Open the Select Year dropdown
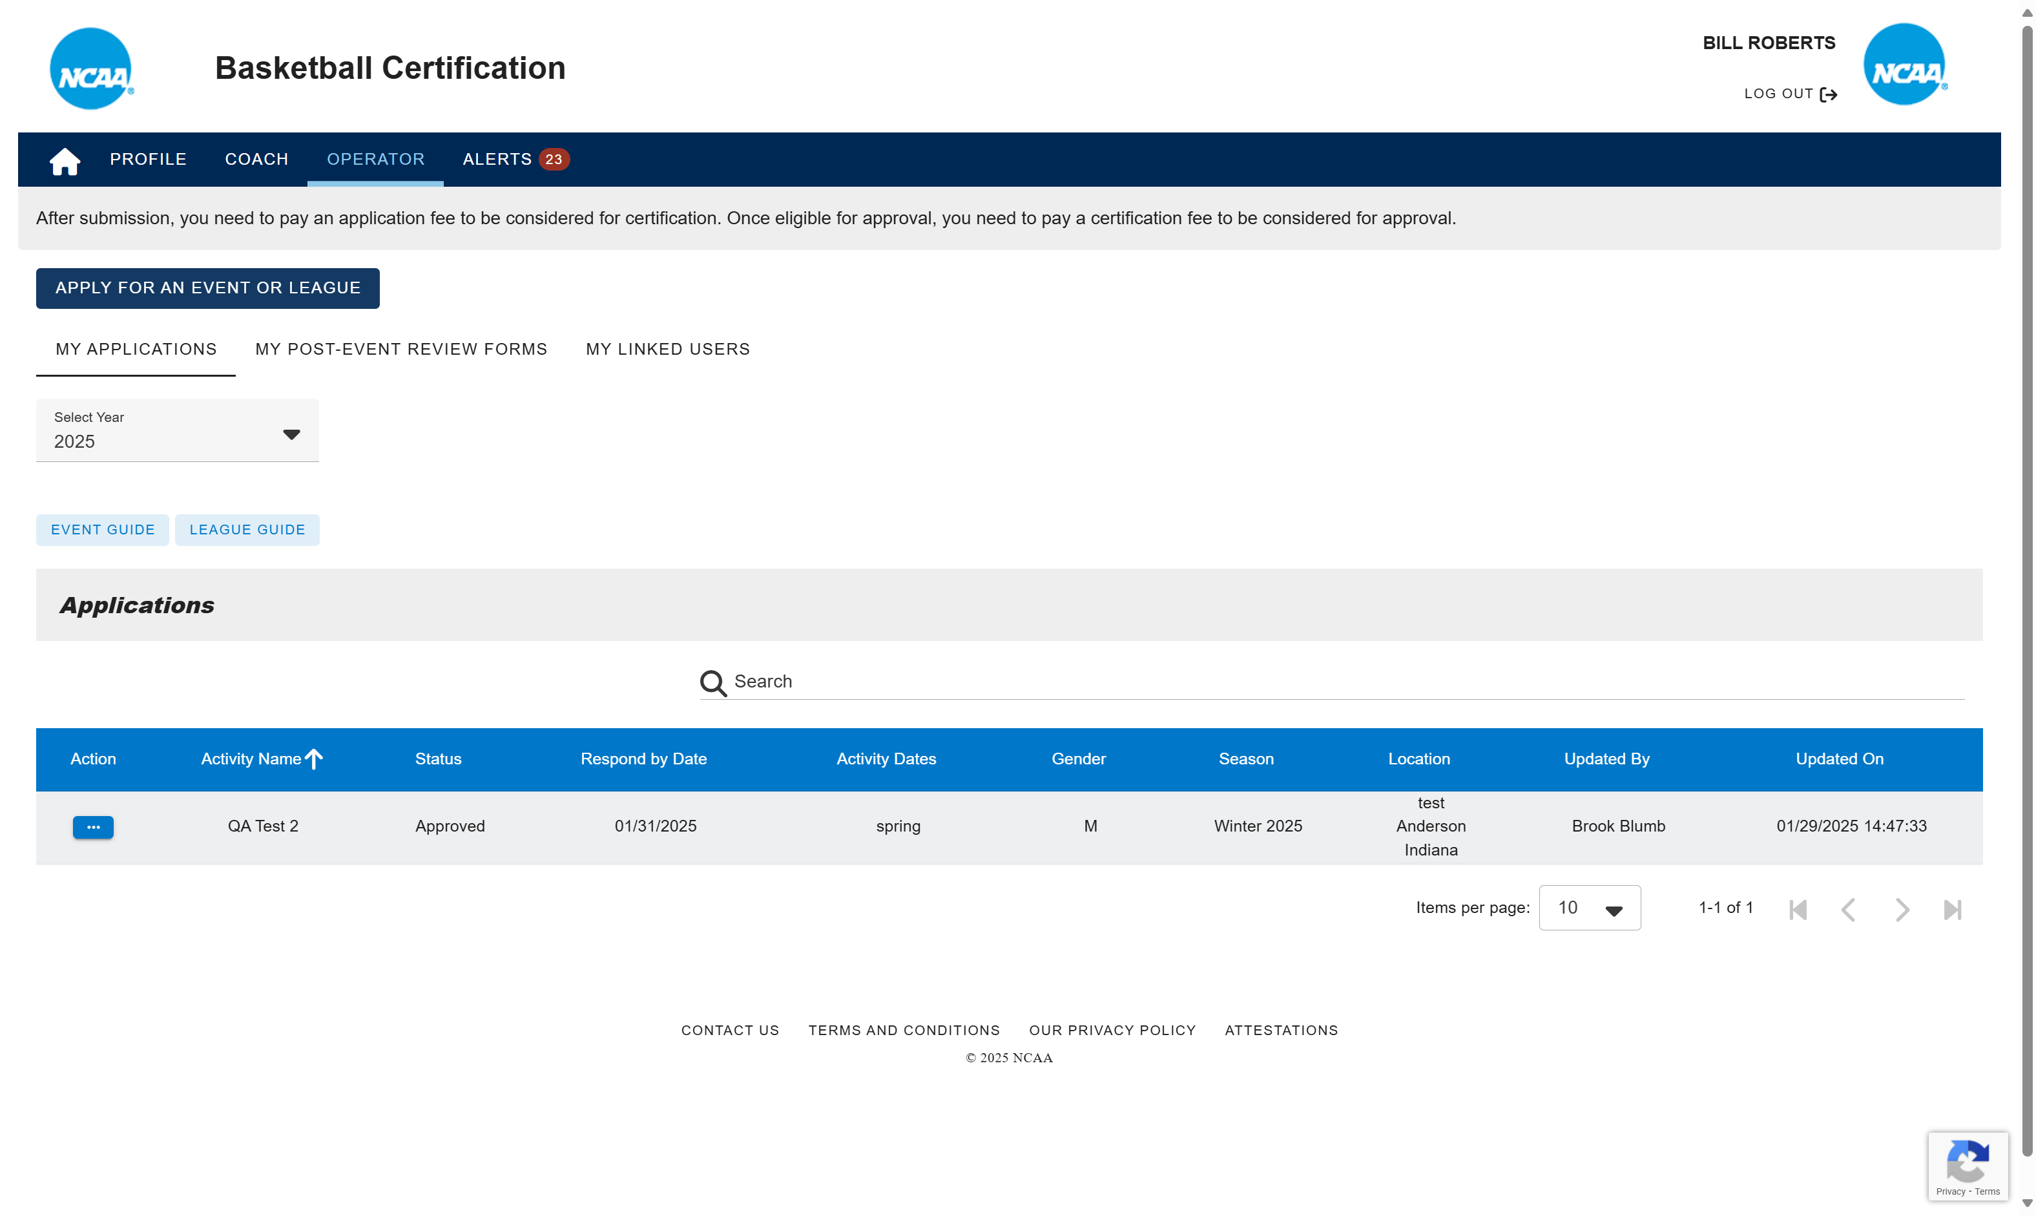2036x1216 pixels. coord(178,430)
